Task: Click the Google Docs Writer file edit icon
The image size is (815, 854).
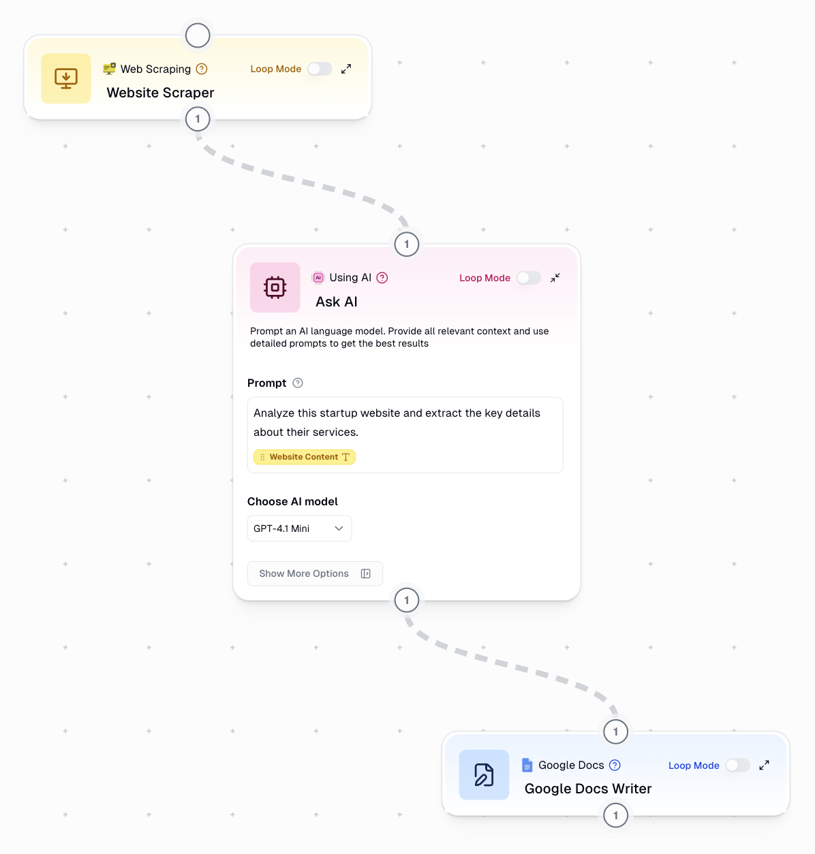Action: pyautogui.click(x=485, y=775)
